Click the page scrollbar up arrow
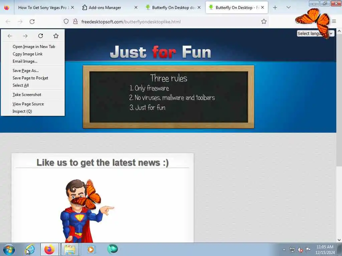Viewport: 342px width, 256px height. (339, 31)
